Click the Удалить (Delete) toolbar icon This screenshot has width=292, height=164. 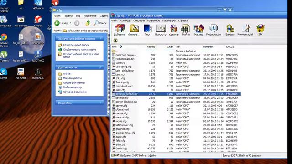click(x=174, y=30)
